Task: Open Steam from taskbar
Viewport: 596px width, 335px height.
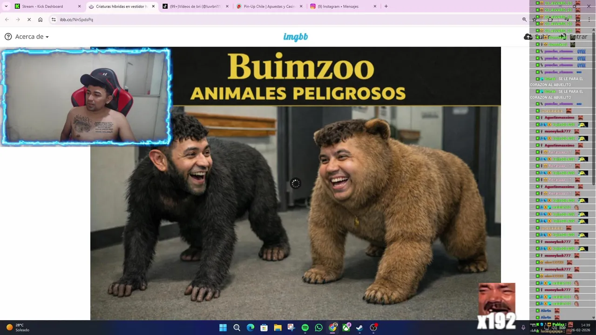Action: [359, 328]
